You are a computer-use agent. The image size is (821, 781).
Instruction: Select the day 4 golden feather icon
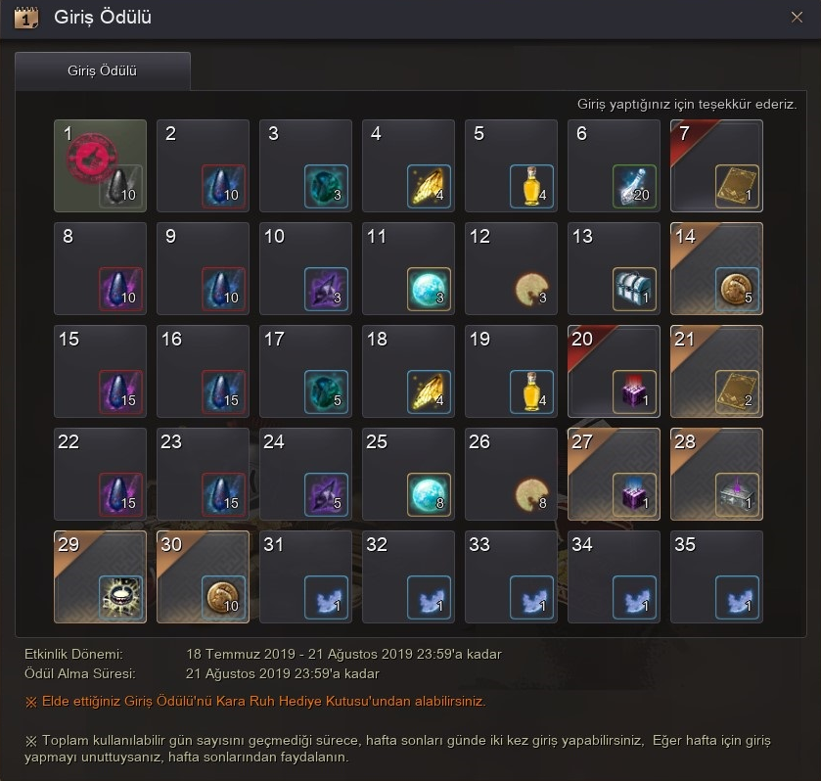pos(429,187)
